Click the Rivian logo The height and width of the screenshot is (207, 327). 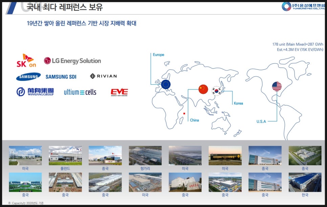(104, 76)
